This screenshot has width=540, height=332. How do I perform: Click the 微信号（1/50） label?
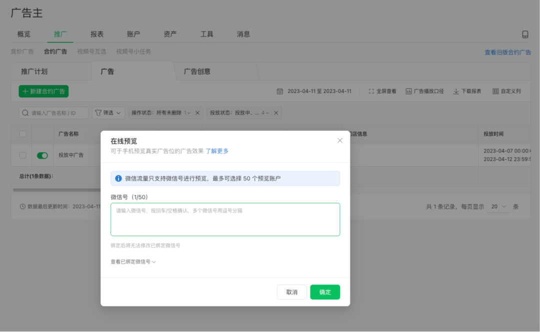pyautogui.click(x=129, y=197)
